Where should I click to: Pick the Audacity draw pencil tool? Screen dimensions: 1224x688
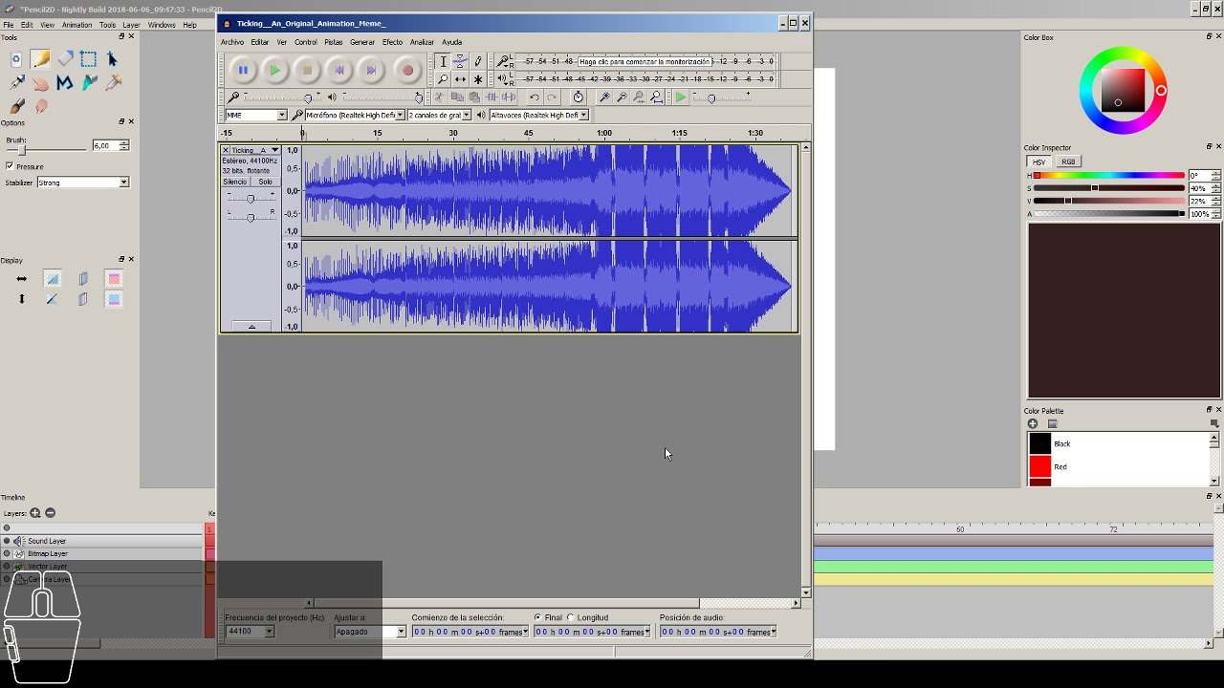click(478, 61)
